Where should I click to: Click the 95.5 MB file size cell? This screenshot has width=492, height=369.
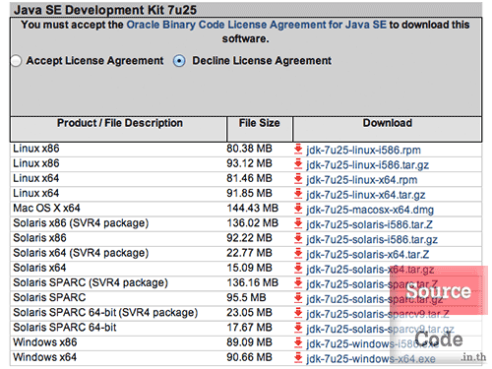(x=246, y=297)
